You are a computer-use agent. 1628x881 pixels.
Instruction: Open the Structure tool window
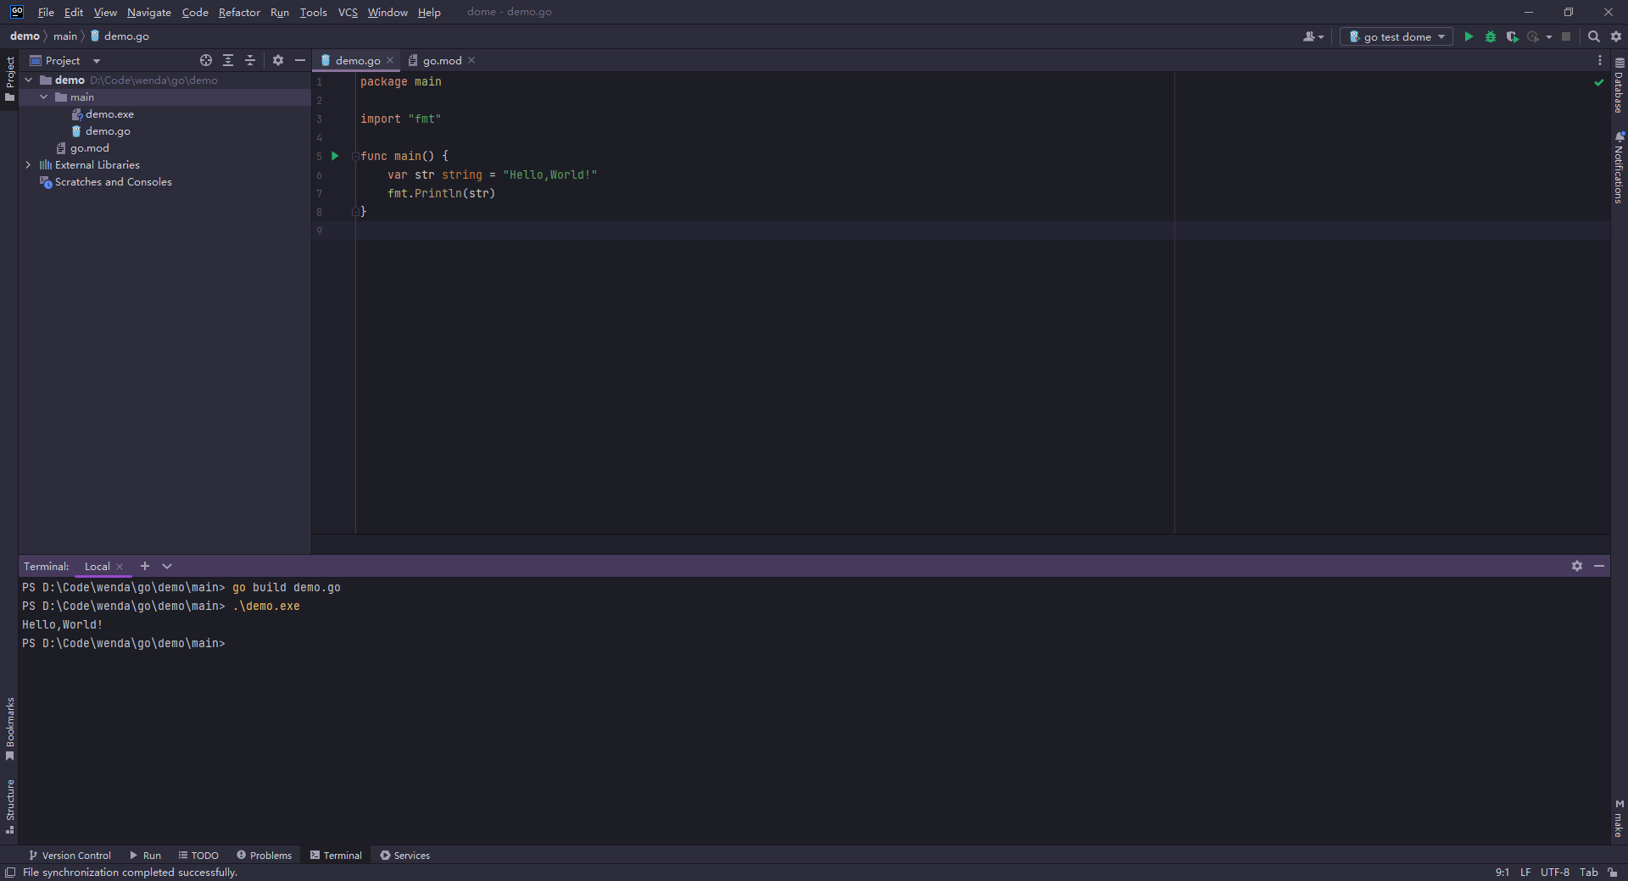click(x=9, y=806)
